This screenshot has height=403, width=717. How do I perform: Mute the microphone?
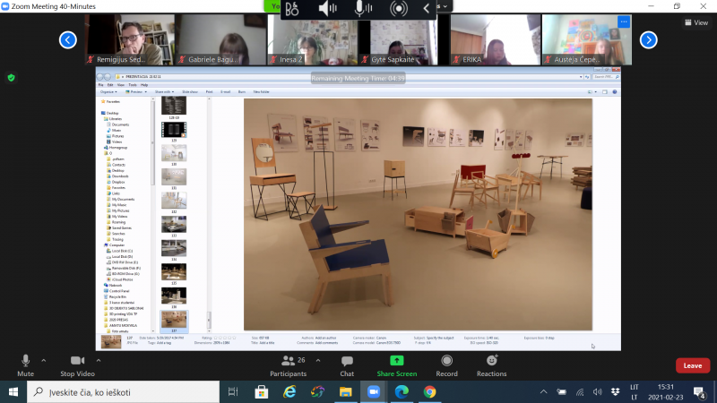pos(26,366)
